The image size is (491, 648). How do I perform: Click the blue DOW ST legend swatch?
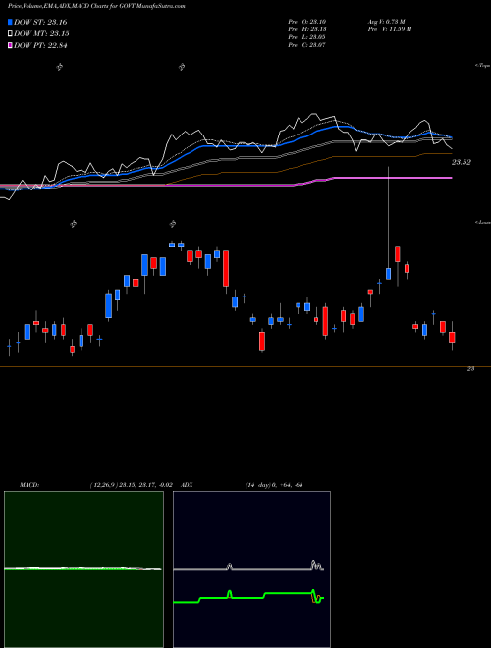coord(10,22)
